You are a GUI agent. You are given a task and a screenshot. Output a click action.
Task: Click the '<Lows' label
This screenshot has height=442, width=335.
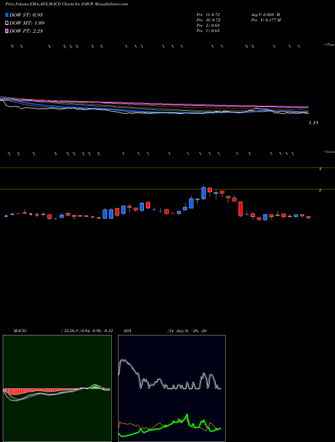coord(329,151)
